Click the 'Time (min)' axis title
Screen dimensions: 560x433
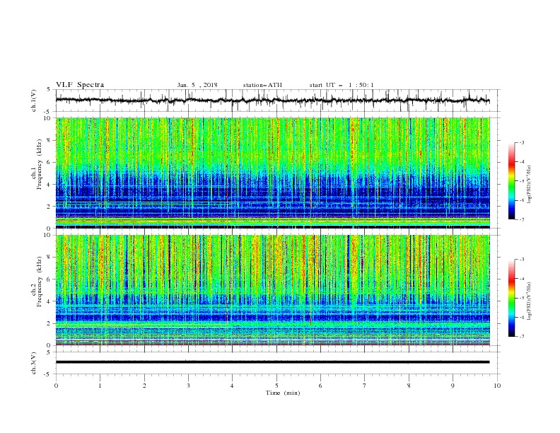click(283, 393)
